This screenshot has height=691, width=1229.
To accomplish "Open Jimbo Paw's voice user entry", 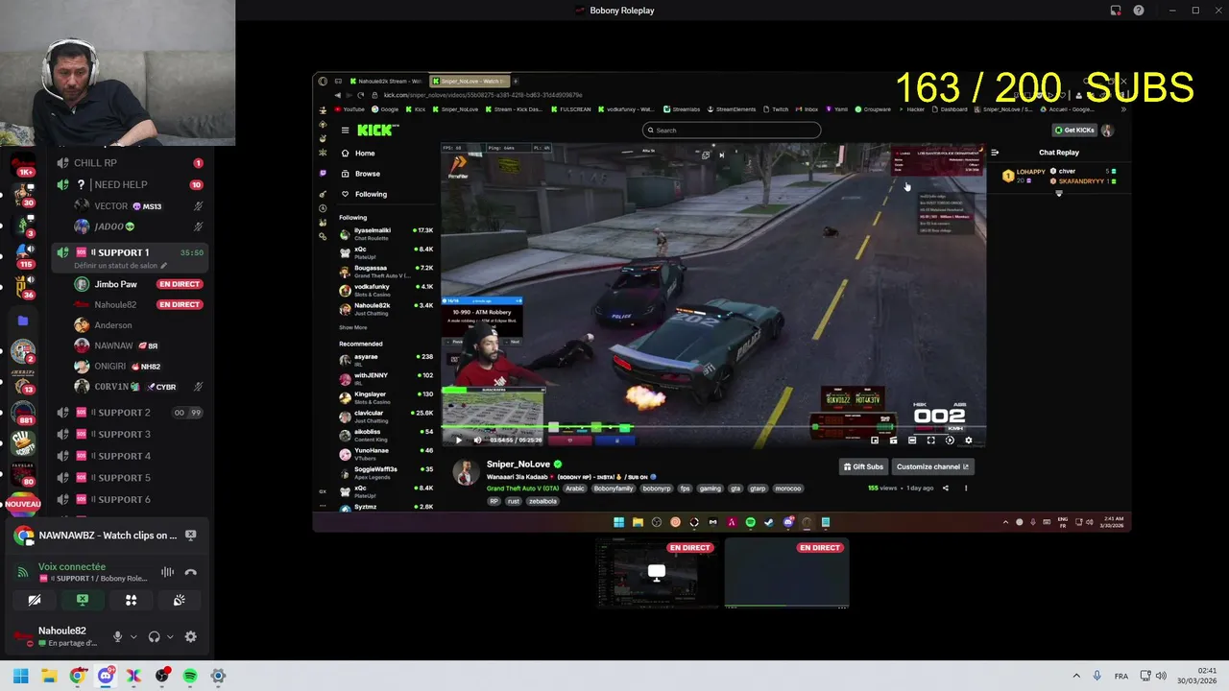I will (x=138, y=284).
